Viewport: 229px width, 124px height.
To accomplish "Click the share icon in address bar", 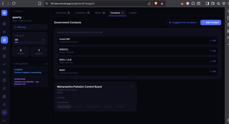I will 149,3.
